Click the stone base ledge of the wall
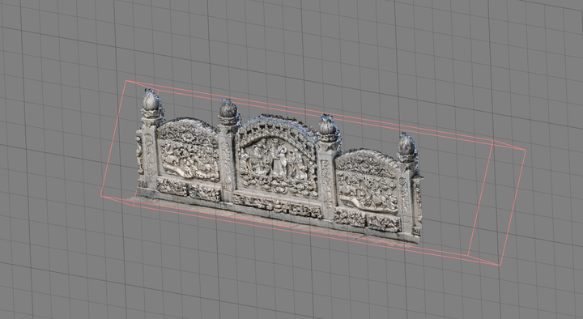This screenshot has height=319, width=583. [275, 220]
